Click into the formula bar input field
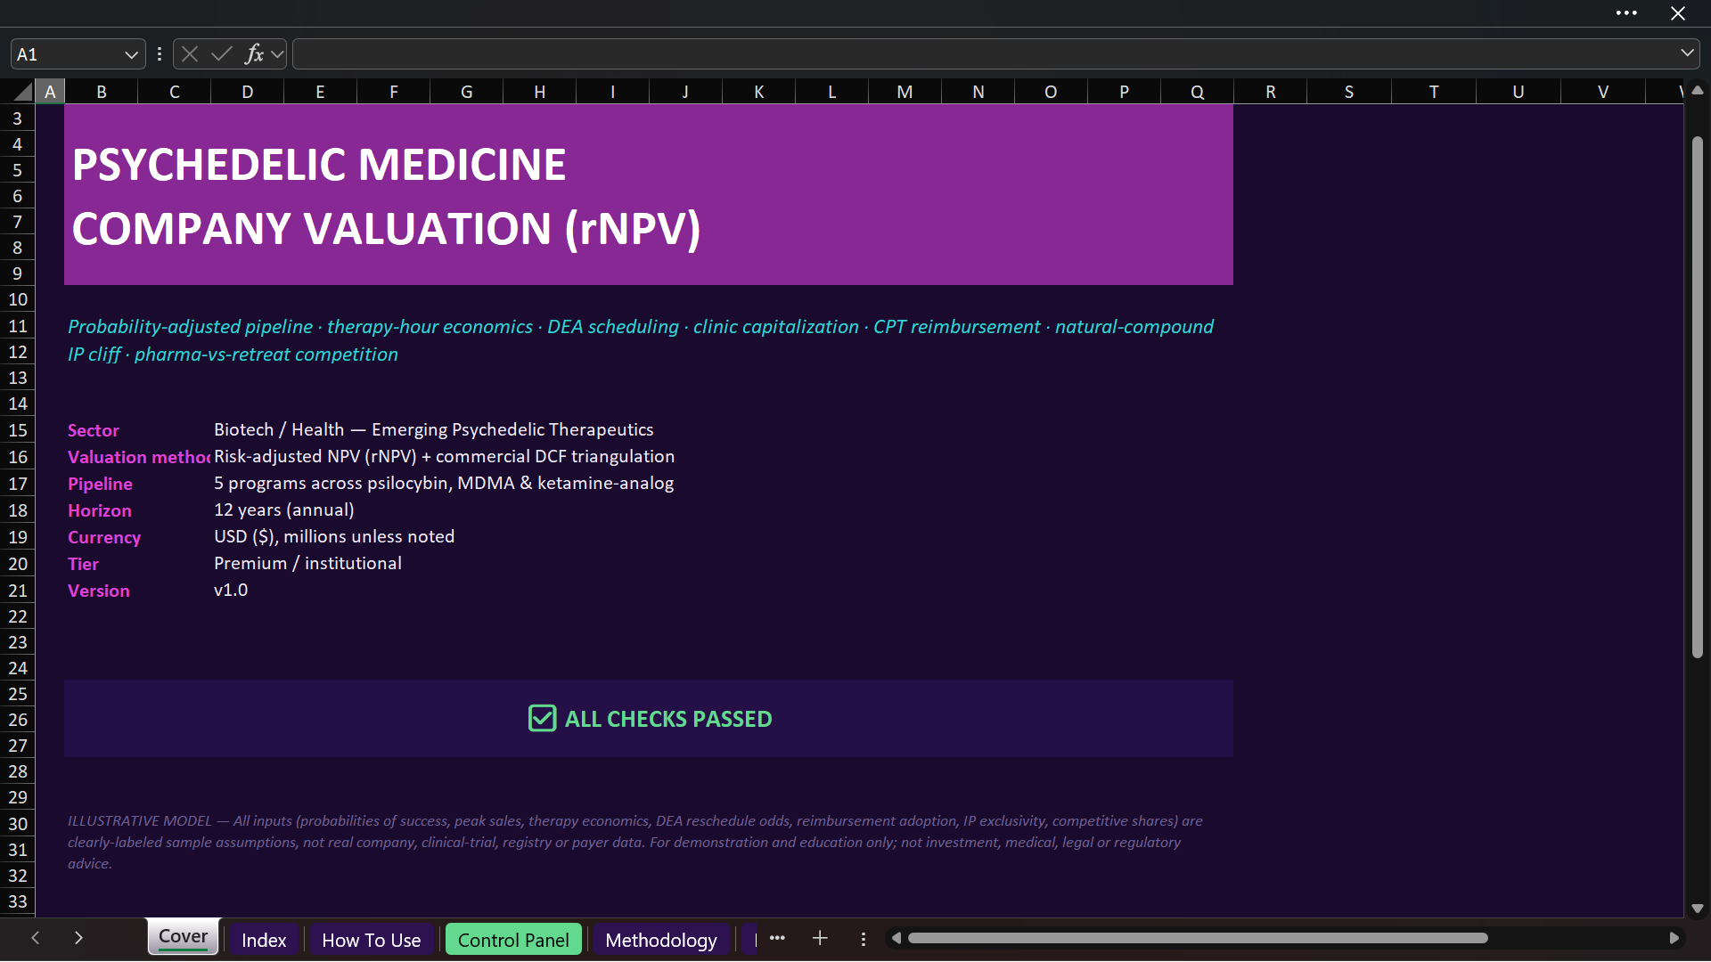 click(985, 54)
